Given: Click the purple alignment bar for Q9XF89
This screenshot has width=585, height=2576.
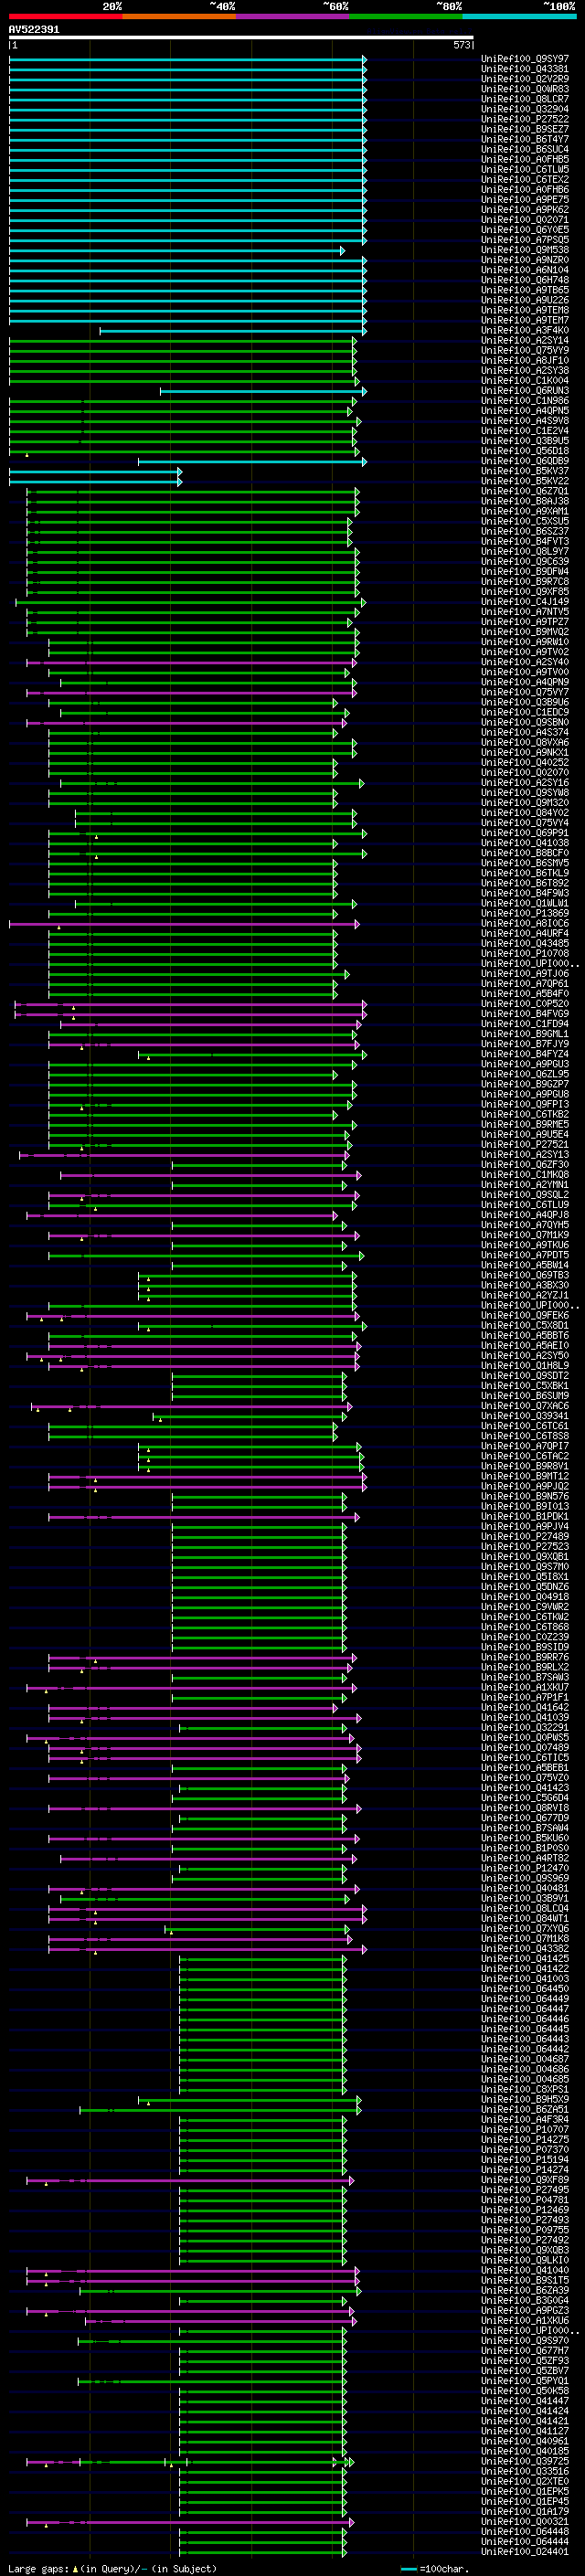Looking at the screenshot, I should click(190, 2180).
